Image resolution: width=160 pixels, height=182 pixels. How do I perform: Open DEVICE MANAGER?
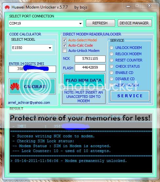click(135, 23)
